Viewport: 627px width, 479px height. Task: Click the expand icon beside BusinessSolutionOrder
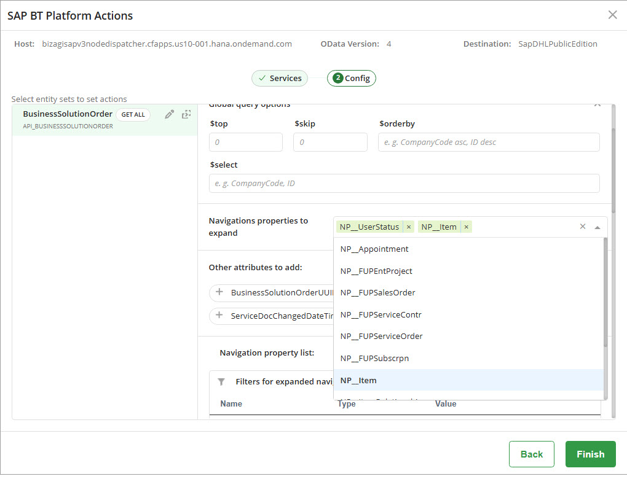pyautogui.click(x=186, y=115)
